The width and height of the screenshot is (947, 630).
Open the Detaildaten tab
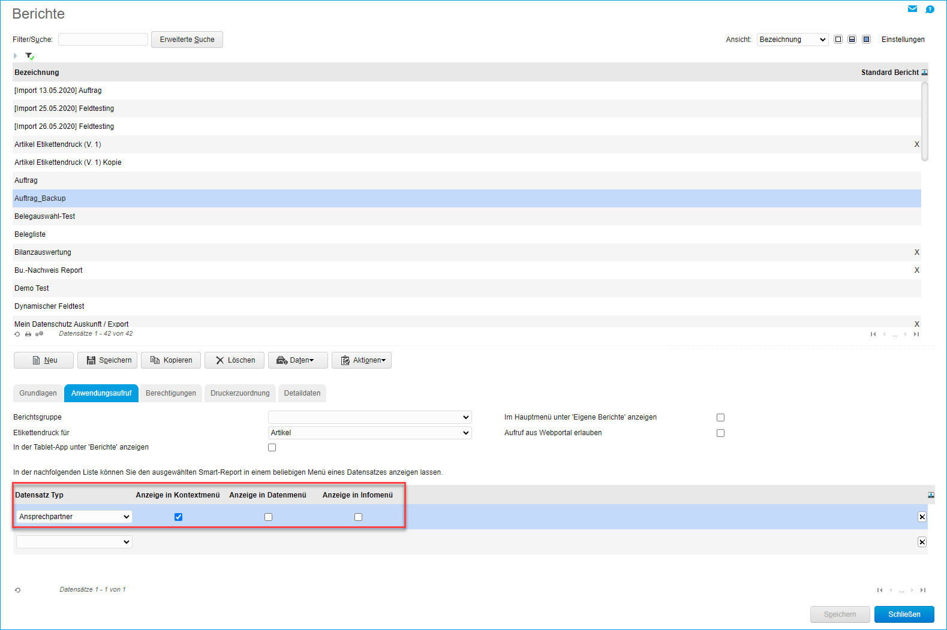(x=302, y=393)
